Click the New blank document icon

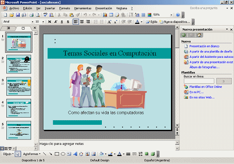click(5, 15)
